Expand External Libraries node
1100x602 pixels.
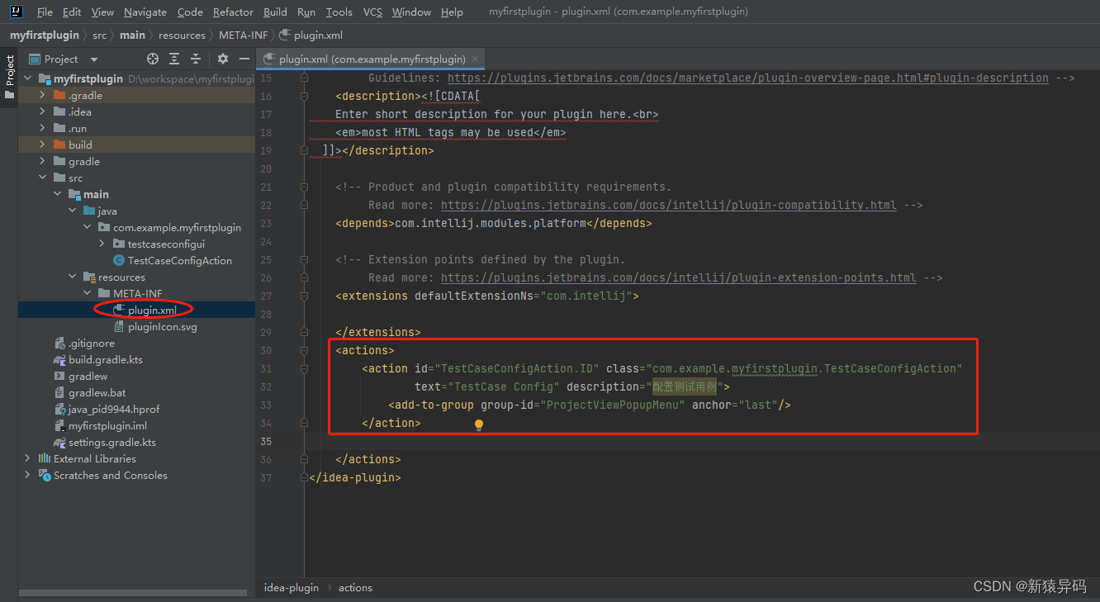tap(28, 458)
